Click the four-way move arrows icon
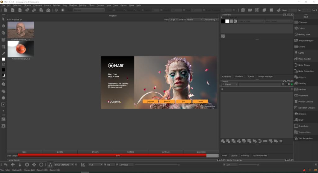318x173 pixels. coord(12,165)
